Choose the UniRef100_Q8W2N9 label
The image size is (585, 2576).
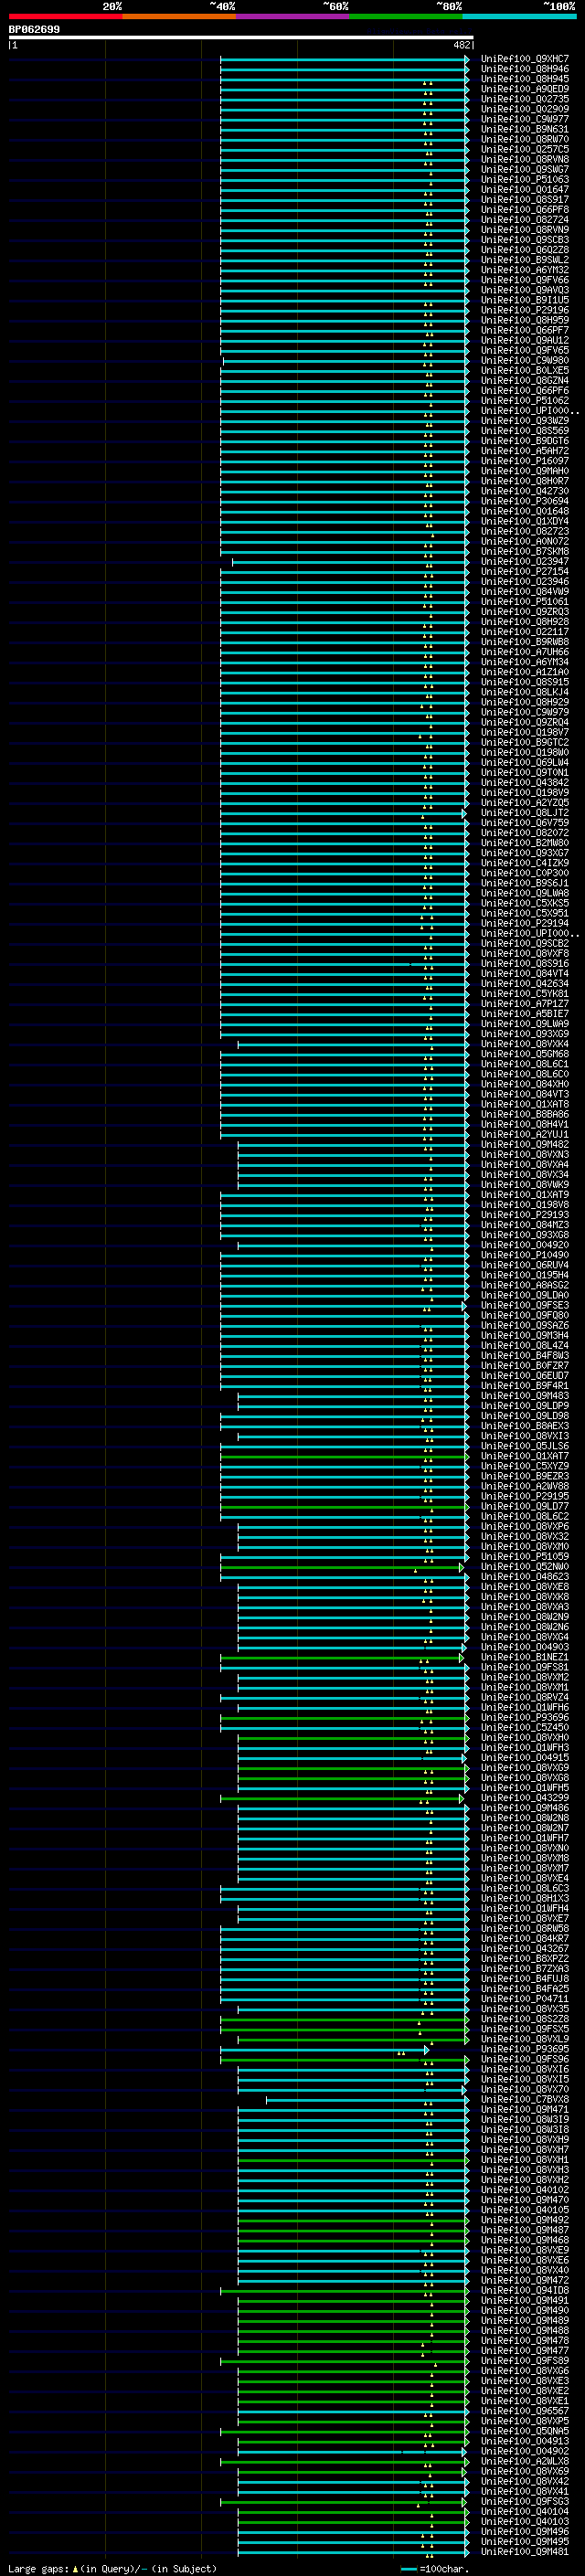(525, 1617)
